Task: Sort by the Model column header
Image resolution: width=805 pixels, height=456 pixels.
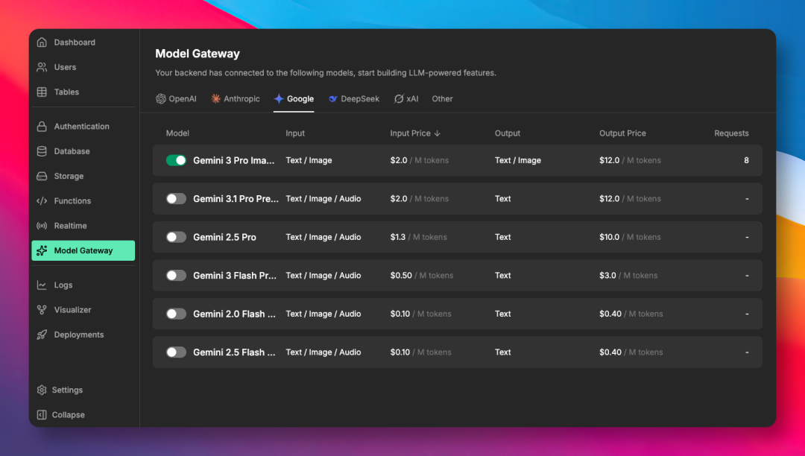Action: point(177,133)
